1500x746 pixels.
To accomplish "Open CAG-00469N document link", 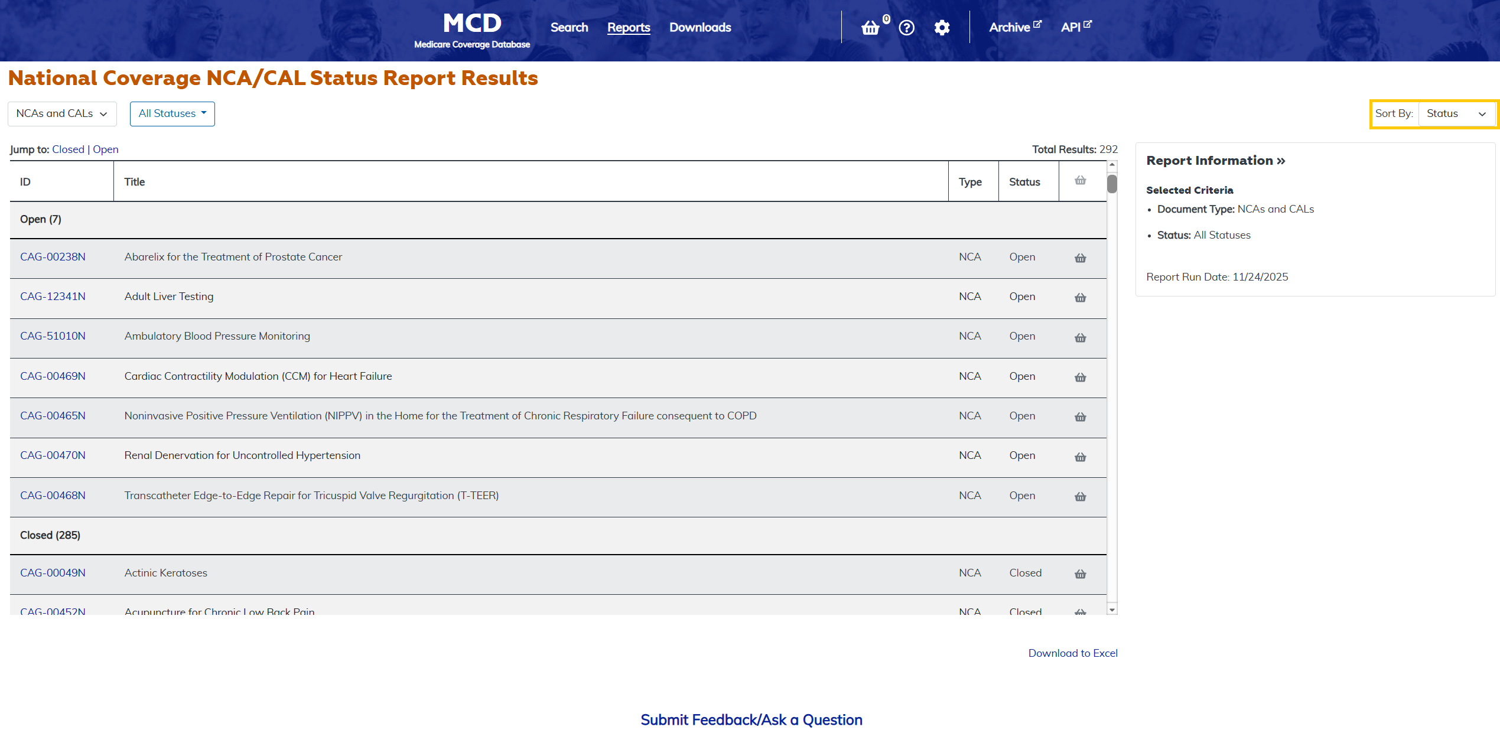I will (53, 376).
